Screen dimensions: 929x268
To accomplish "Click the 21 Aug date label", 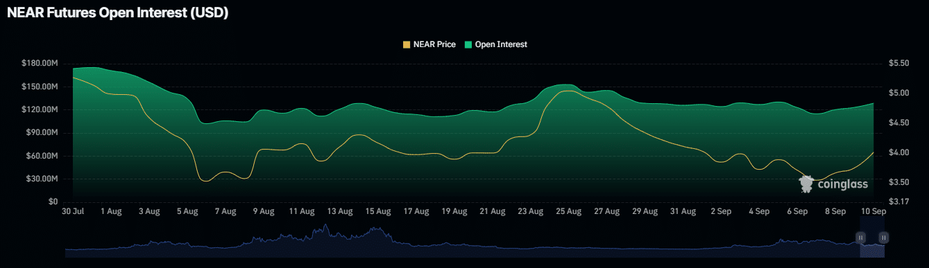I will pyautogui.click(x=493, y=211).
